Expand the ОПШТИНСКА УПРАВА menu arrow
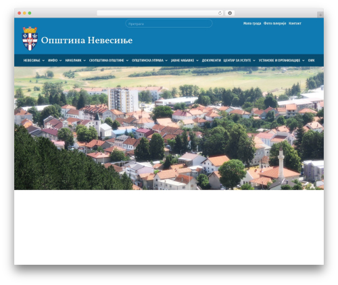This screenshot has height=285, width=338. coord(166,61)
